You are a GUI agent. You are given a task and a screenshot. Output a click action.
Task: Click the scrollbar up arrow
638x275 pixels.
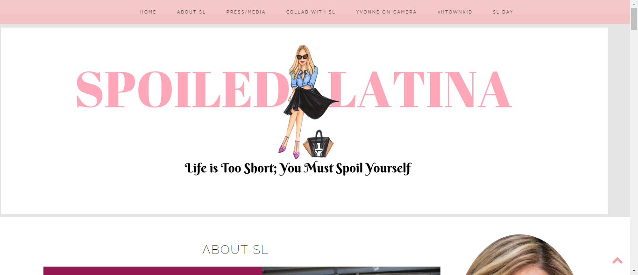point(634,4)
